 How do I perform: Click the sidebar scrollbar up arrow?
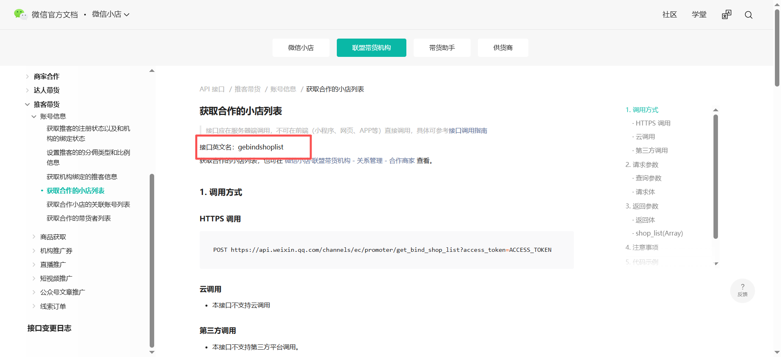[x=152, y=71]
